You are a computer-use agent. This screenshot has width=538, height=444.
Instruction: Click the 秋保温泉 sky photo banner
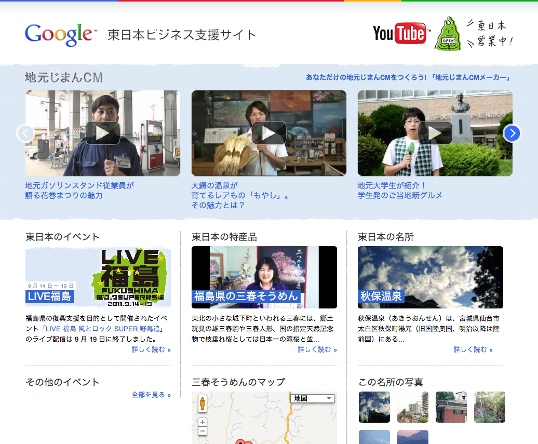431,277
